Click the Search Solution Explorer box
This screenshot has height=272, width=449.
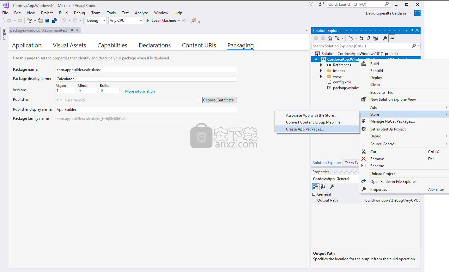[x=366, y=46]
